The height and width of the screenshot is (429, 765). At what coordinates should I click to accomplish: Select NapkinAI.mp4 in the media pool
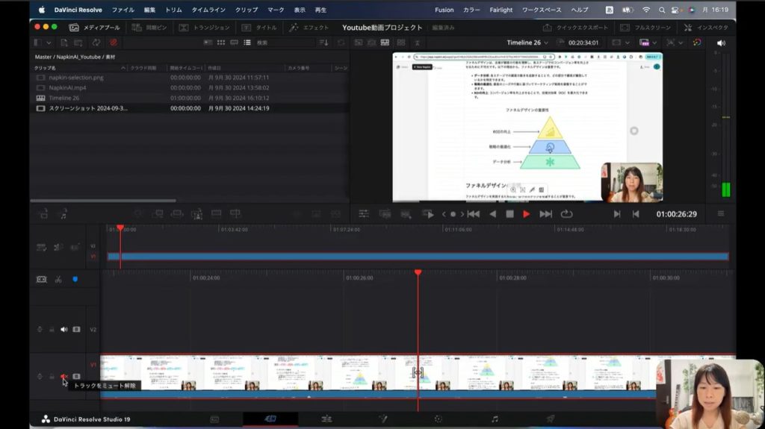66,87
